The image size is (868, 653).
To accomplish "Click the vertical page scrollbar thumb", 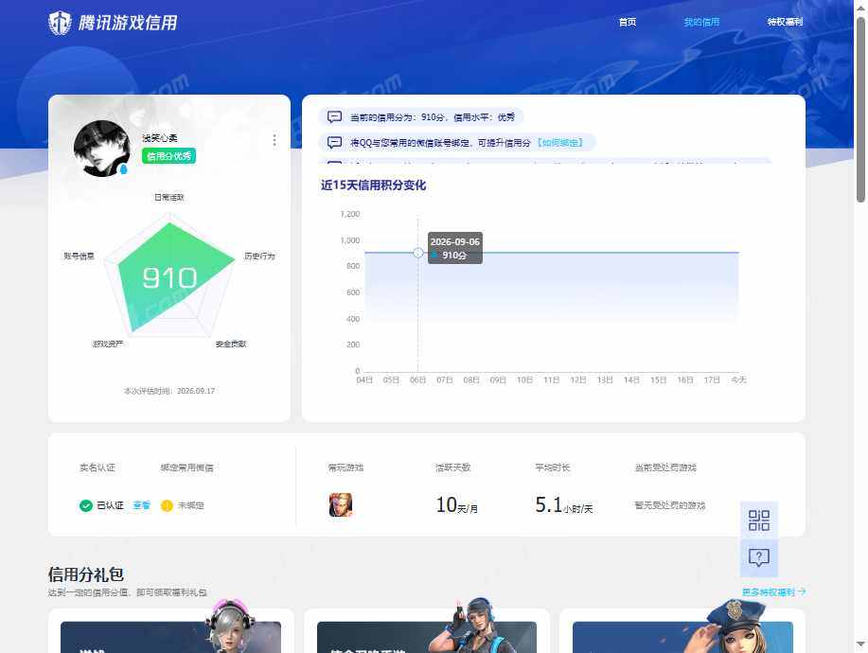I will tap(860, 110).
